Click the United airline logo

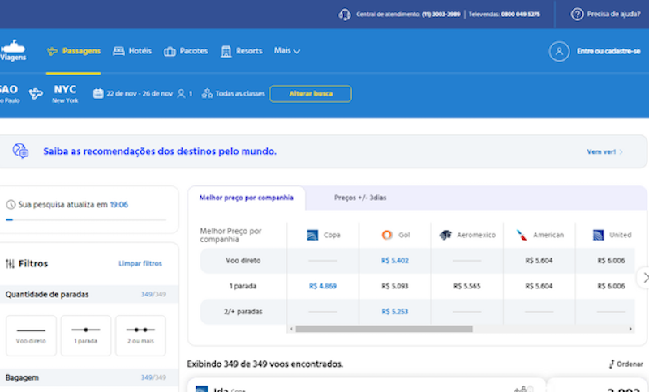598,235
